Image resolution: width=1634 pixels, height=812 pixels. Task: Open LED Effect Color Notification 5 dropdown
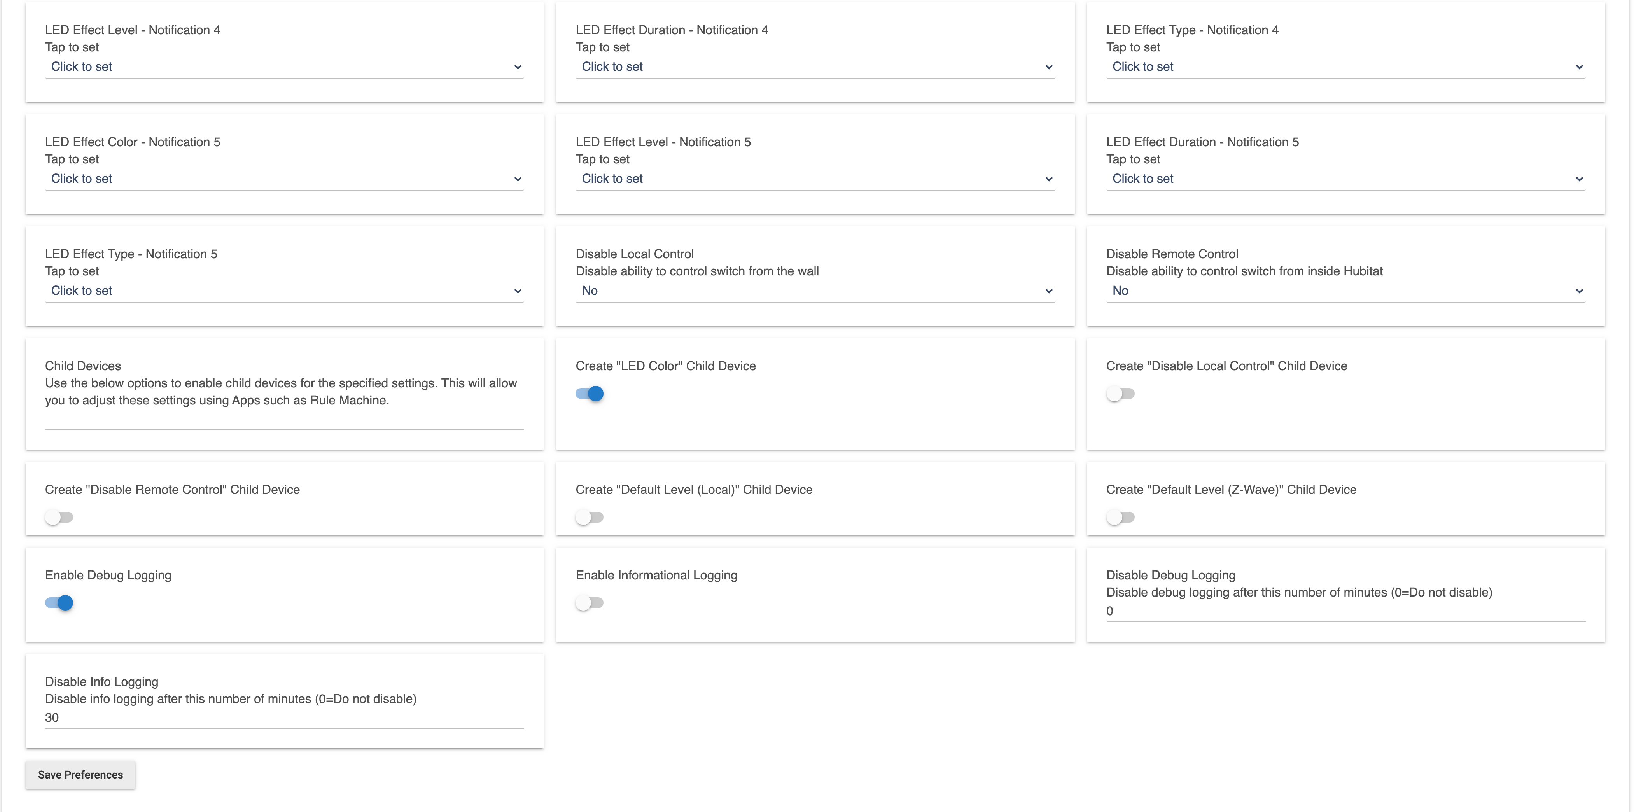click(284, 179)
